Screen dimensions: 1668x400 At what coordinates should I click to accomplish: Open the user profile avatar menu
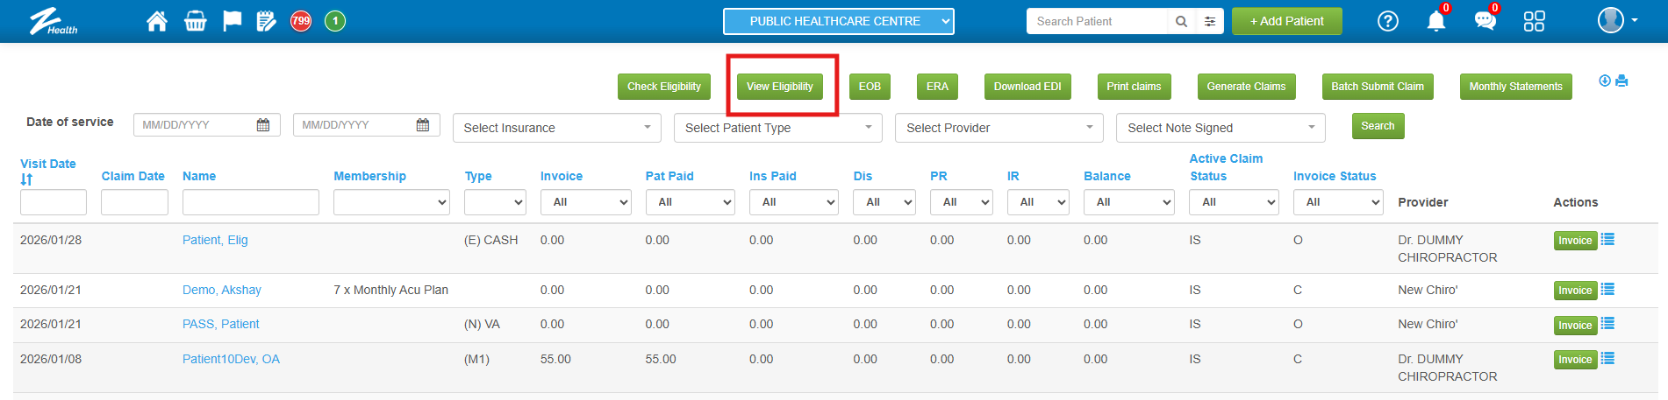pyautogui.click(x=1616, y=20)
